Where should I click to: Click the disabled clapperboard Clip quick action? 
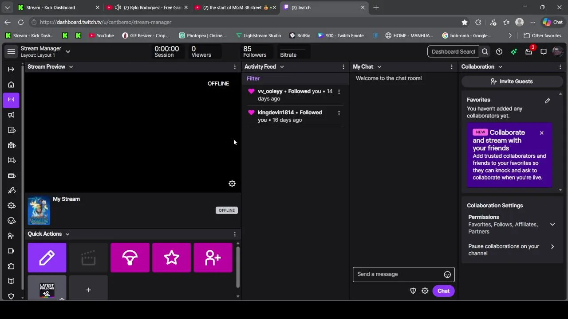pyautogui.click(x=88, y=257)
